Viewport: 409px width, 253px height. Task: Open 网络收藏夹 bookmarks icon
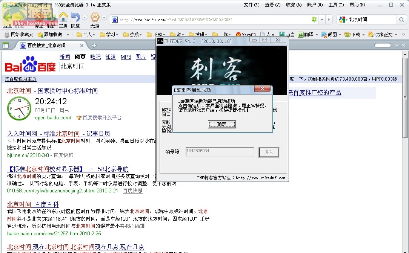point(19,34)
